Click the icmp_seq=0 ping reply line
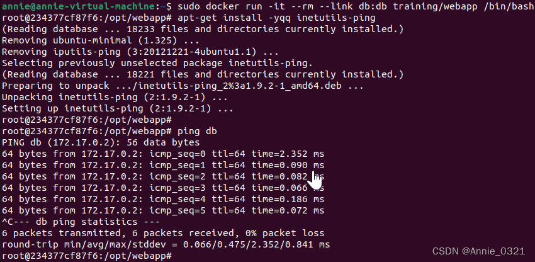Viewport: 535px width, 262px height. [163, 154]
